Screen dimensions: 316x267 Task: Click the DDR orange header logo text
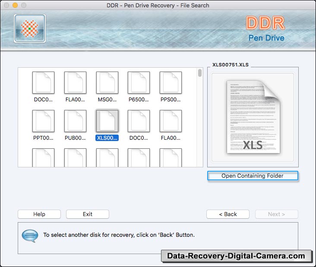265,23
